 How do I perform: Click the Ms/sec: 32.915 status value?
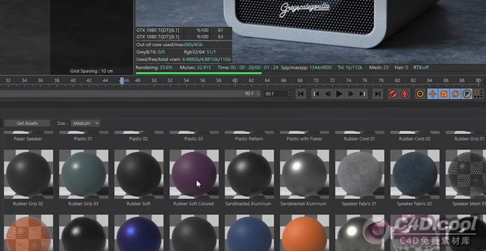195,67
